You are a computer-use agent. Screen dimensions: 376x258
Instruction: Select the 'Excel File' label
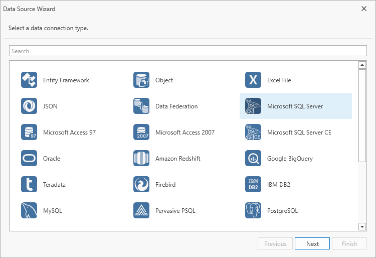point(279,80)
